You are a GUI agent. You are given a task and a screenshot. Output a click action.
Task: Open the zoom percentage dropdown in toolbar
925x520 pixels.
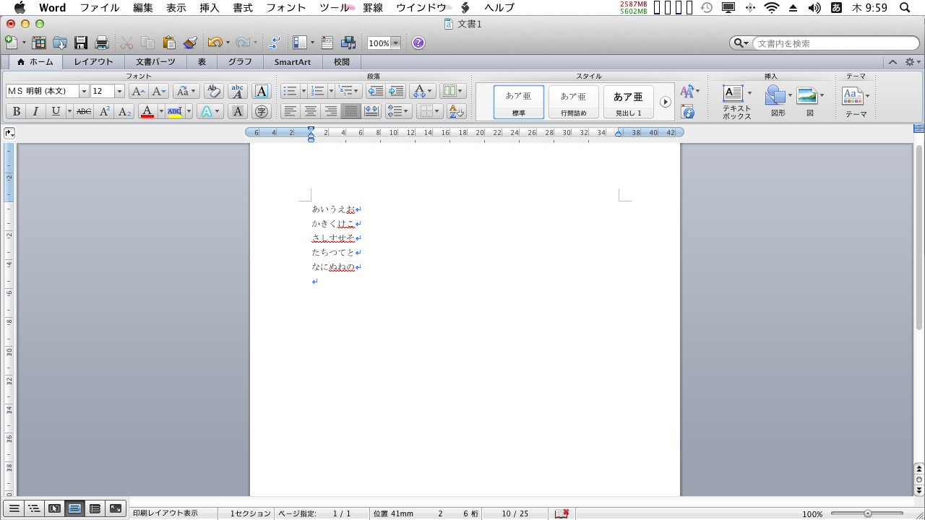(x=395, y=43)
